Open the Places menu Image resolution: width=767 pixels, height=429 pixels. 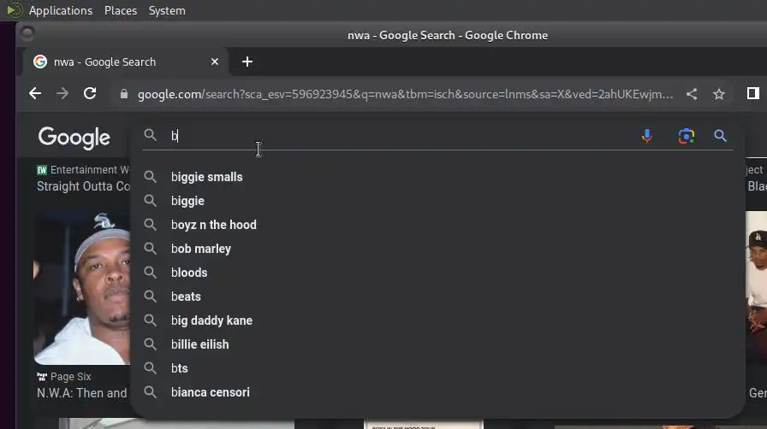(121, 10)
